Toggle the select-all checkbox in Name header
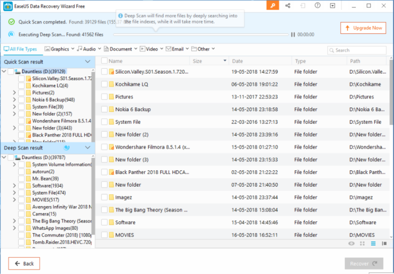394x274 pixels. (x=104, y=61)
